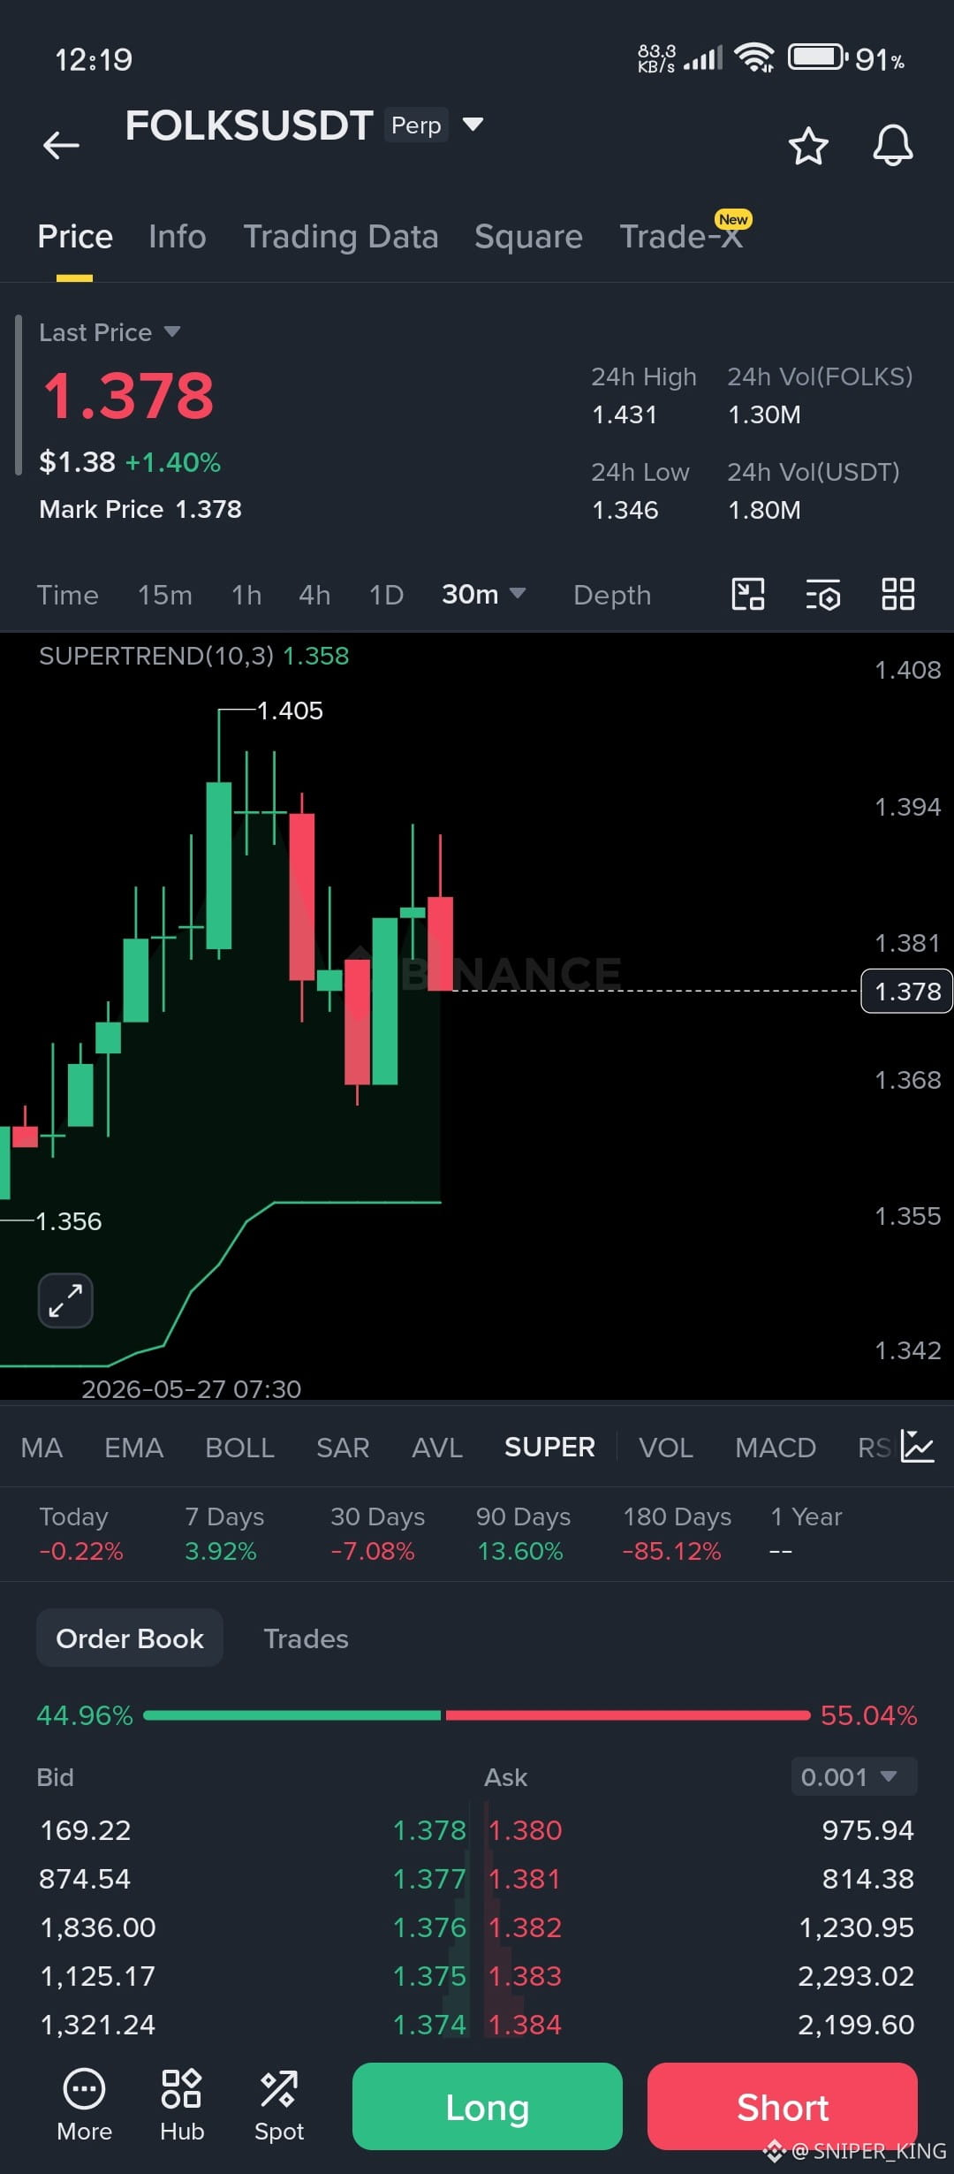Viewport: 954px width, 2174px height.
Task: Select bid price 1.378 in order book
Action: (429, 1829)
